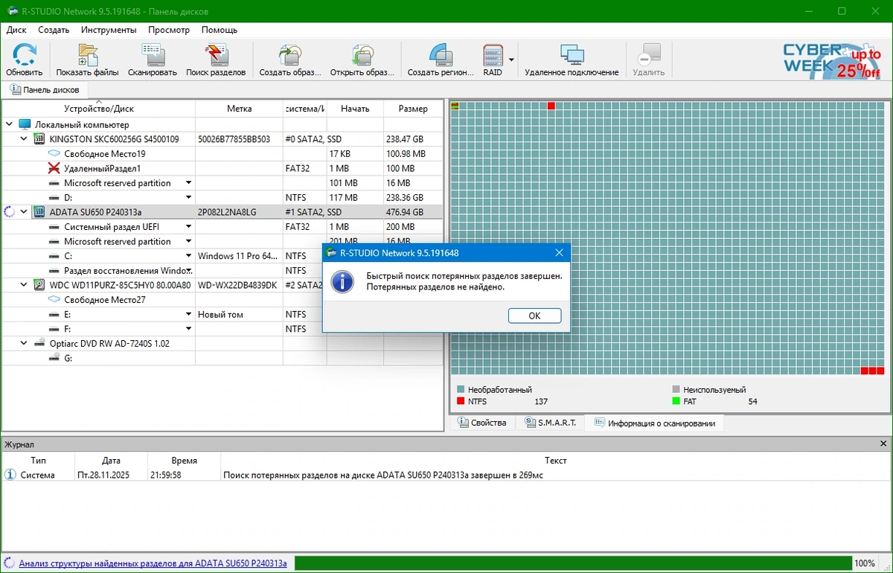Click Локальный компьютер computer icon
Viewport: 893px width, 573px height.
tap(25, 124)
